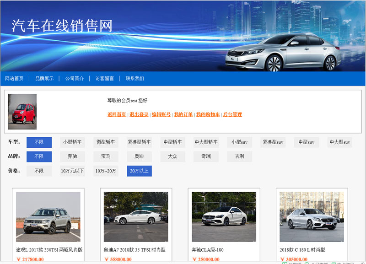Click the red car member avatar image

coord(22,112)
